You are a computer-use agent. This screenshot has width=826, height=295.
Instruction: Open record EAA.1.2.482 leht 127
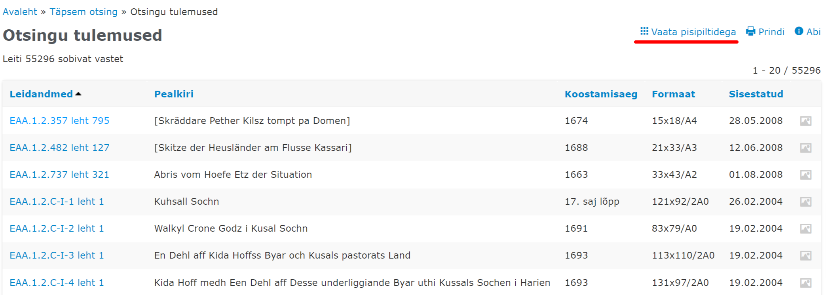(x=59, y=148)
